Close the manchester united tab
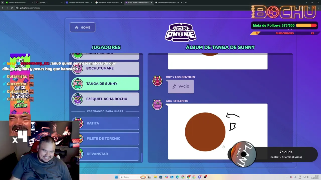The height and width of the screenshot is (180, 321). [122, 2]
